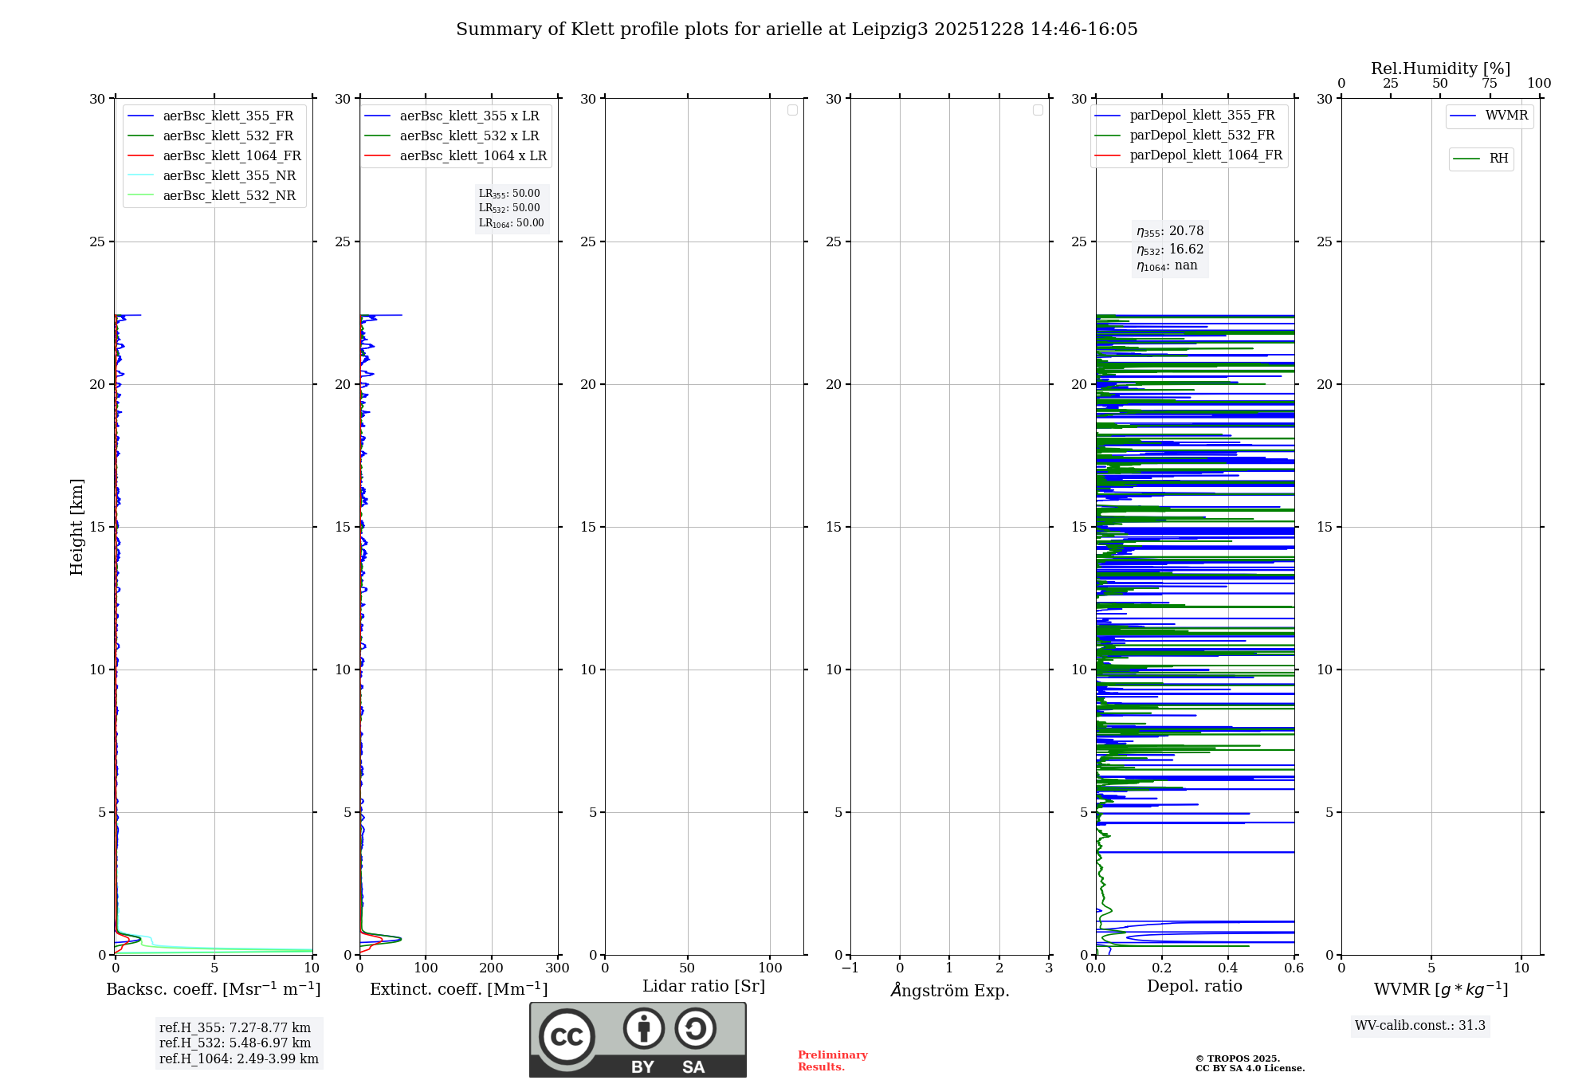Click the Rel.Humidity [%] top axis label
This screenshot has height=1084, width=1594.
(1440, 69)
